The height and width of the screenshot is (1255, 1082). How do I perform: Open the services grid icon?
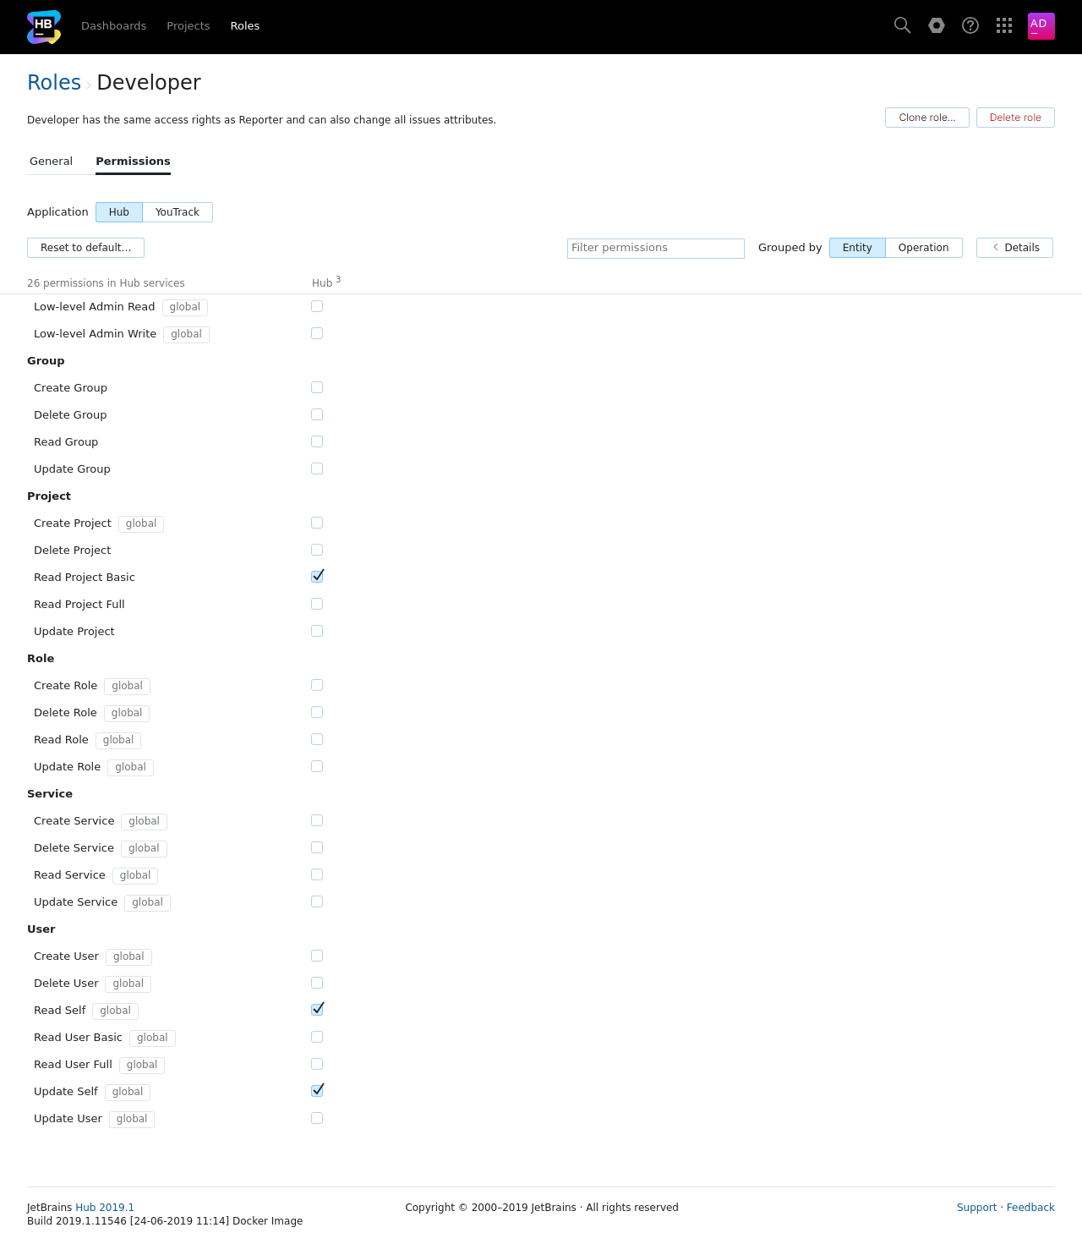1004,25
